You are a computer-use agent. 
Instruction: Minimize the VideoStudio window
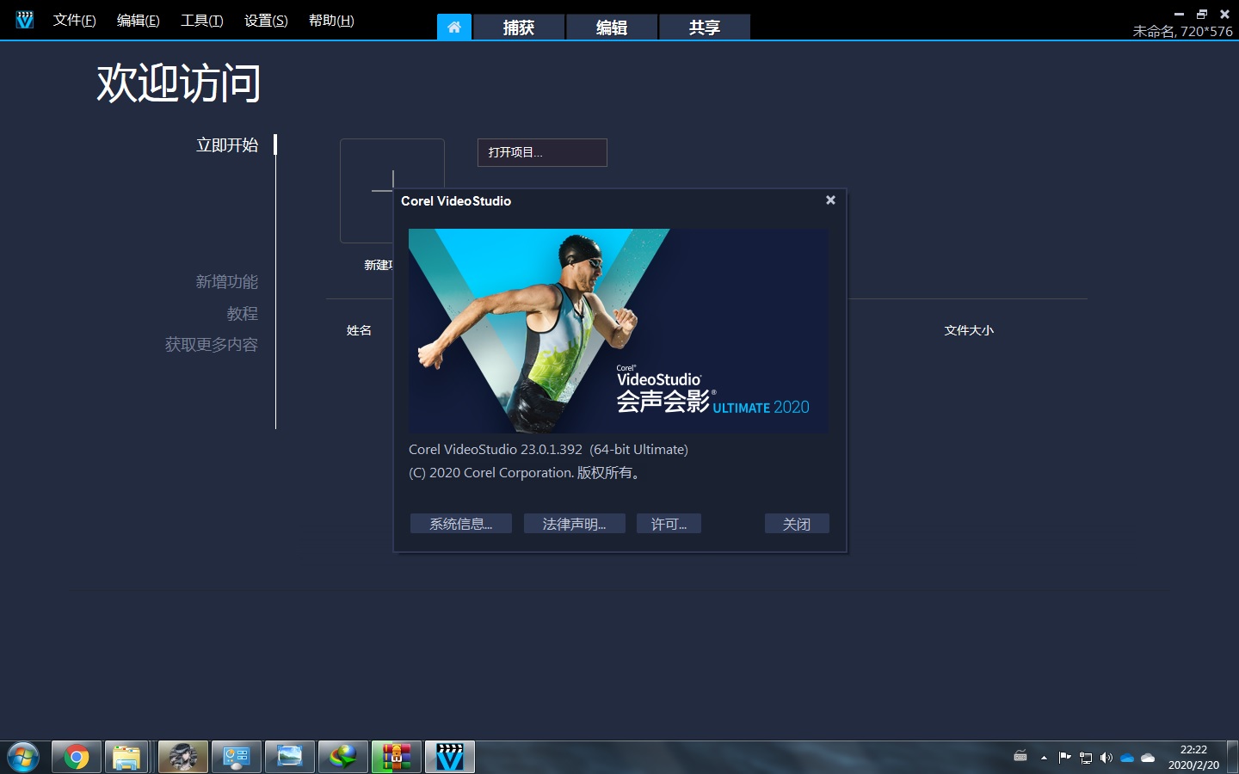point(1180,14)
